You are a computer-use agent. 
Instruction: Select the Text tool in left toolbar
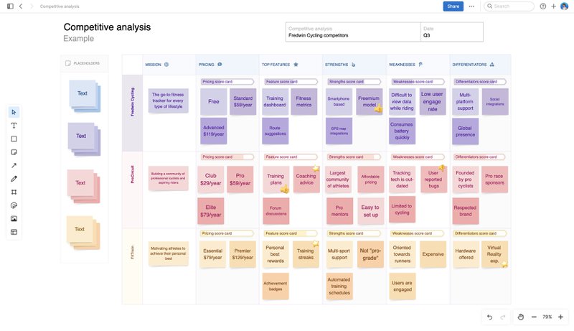point(14,125)
